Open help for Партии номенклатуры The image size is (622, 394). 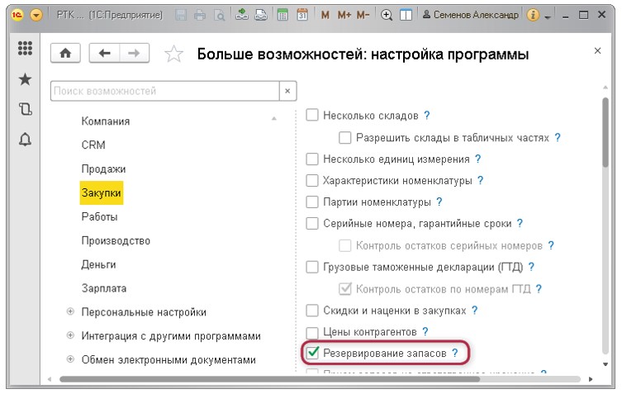439,202
